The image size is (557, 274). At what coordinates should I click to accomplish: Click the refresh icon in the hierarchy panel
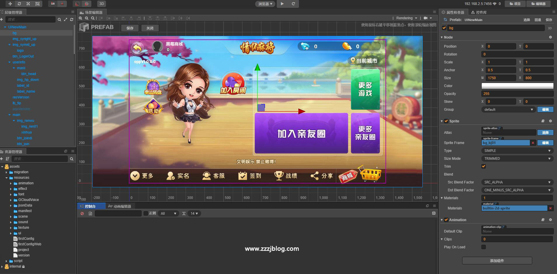pos(72,20)
